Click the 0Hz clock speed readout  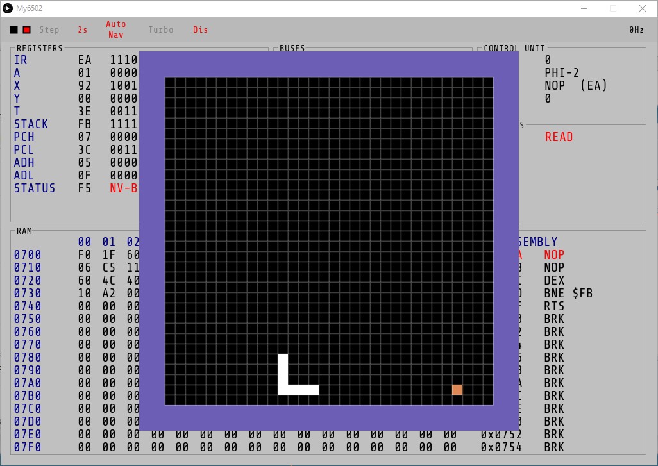[636, 30]
